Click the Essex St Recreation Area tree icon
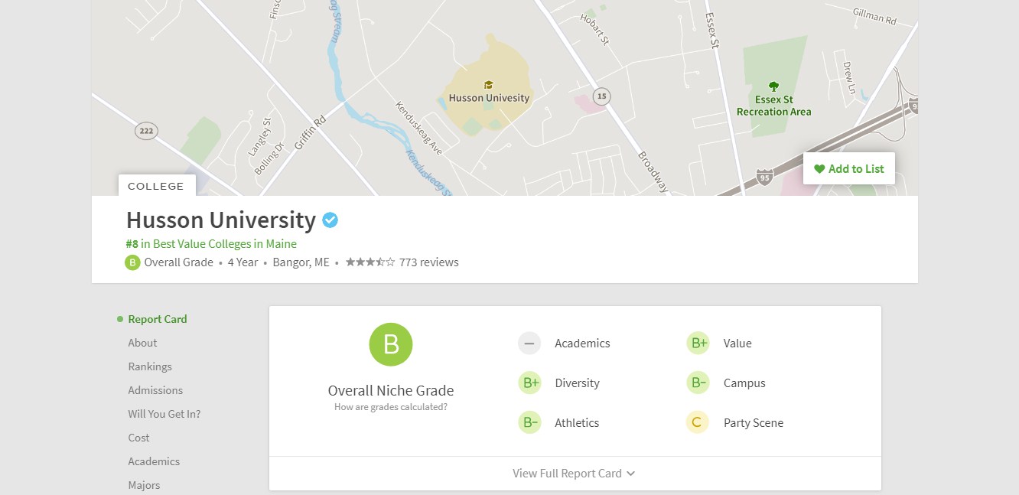The height and width of the screenshot is (495, 1019). 773,86
